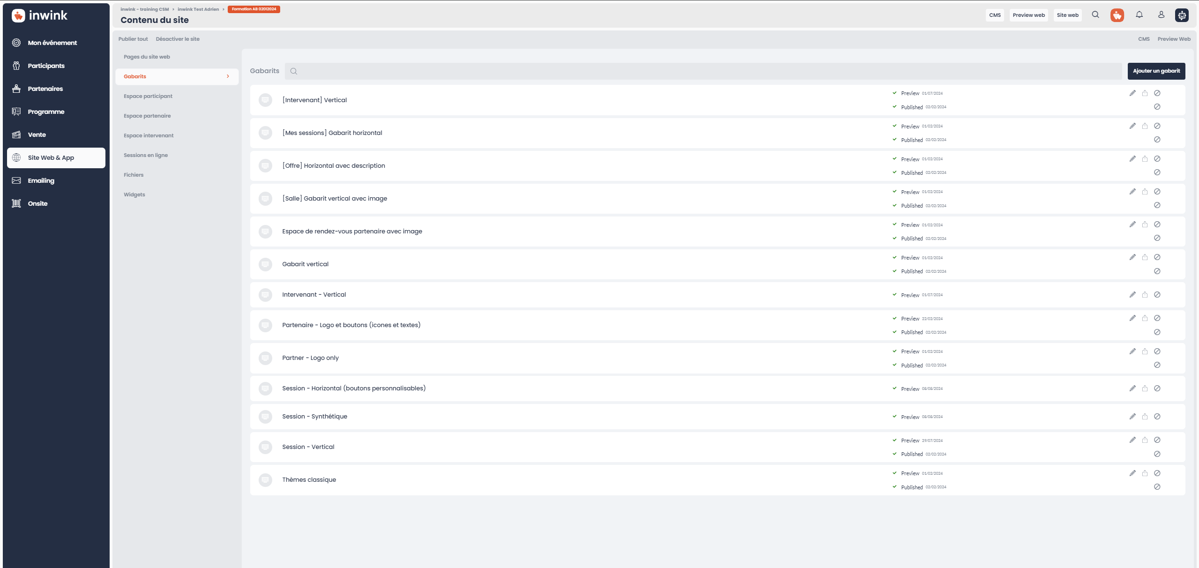Viewport: 1199px width, 568px height.
Task: Publish the Gabarit vertical template
Action: pyautogui.click(x=1145, y=257)
